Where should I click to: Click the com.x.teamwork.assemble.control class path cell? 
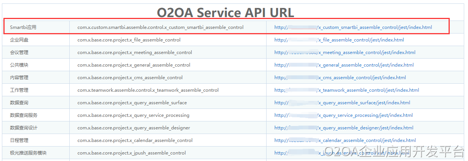click(x=148, y=90)
